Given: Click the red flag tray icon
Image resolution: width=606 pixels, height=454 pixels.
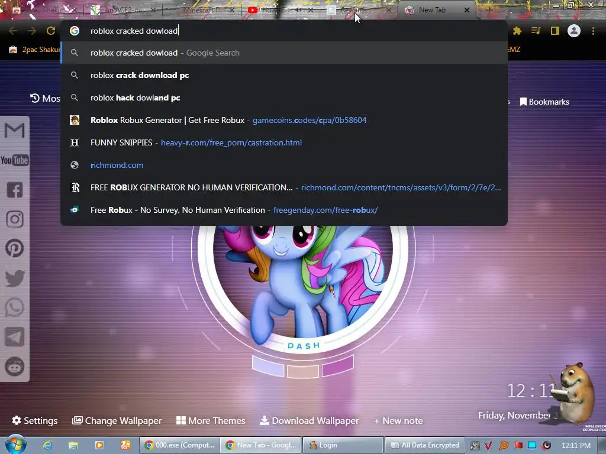Looking at the screenshot, I should (518, 446).
